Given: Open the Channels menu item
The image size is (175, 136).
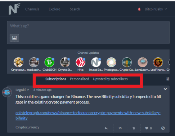Looking at the screenshot, I should (32, 9).
